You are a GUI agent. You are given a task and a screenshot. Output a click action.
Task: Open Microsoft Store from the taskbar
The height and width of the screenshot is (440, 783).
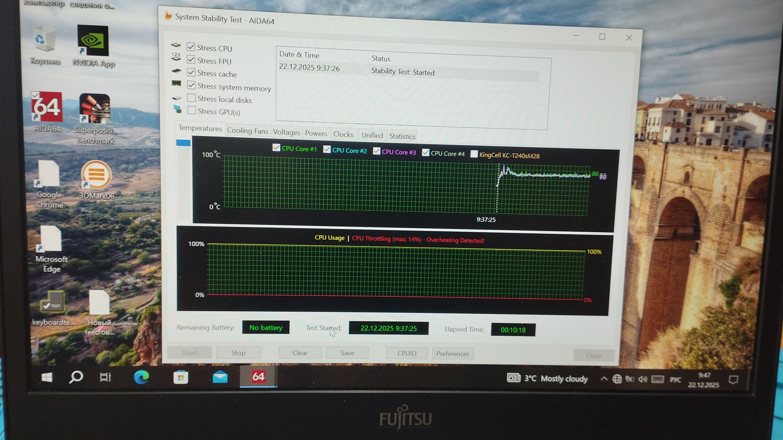181,377
